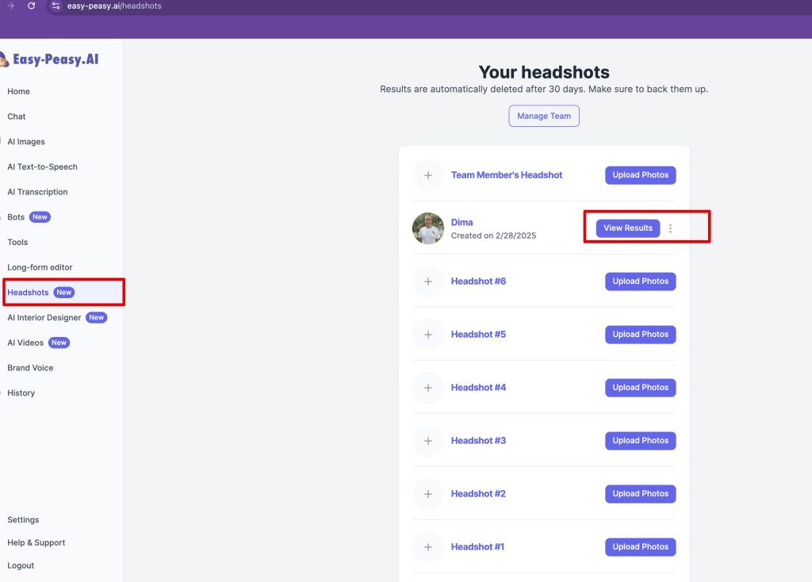
Task: Click the plus icon next to Headshot #3
Action: click(x=428, y=441)
